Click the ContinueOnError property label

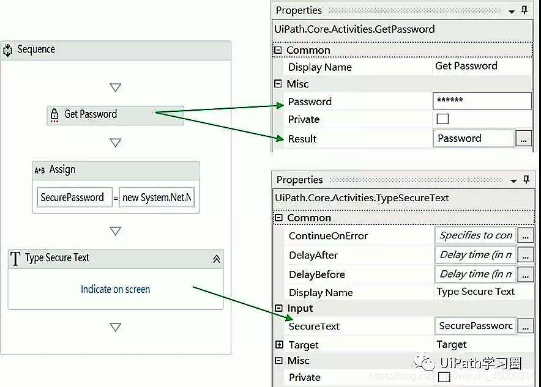[x=328, y=236]
